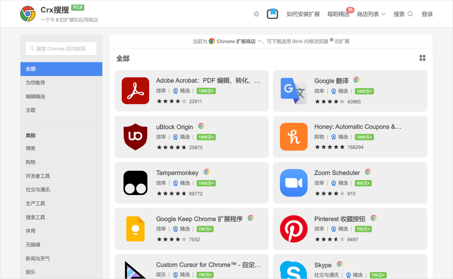Click the Google 翻译 extension icon

pyautogui.click(x=293, y=91)
